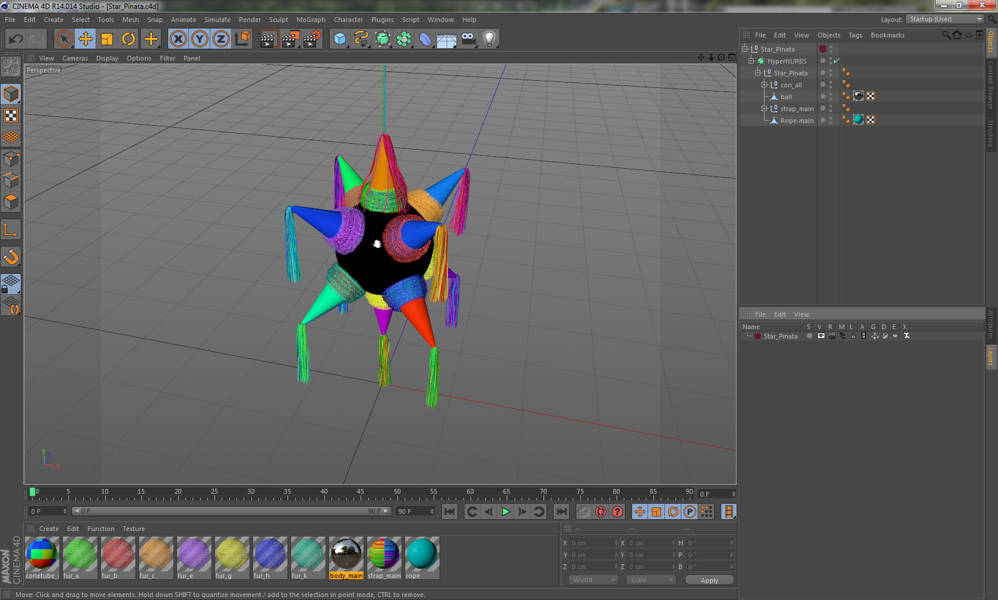Switch the coordinate system icon
This screenshot has height=600, width=998.
coord(242,39)
